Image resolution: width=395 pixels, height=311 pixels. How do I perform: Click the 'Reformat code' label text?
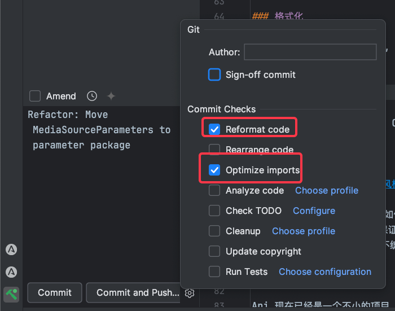pyautogui.click(x=257, y=130)
